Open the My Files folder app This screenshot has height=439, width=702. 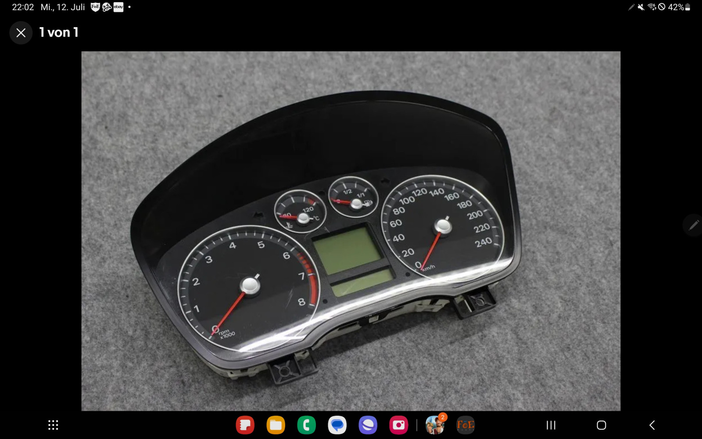(x=276, y=425)
